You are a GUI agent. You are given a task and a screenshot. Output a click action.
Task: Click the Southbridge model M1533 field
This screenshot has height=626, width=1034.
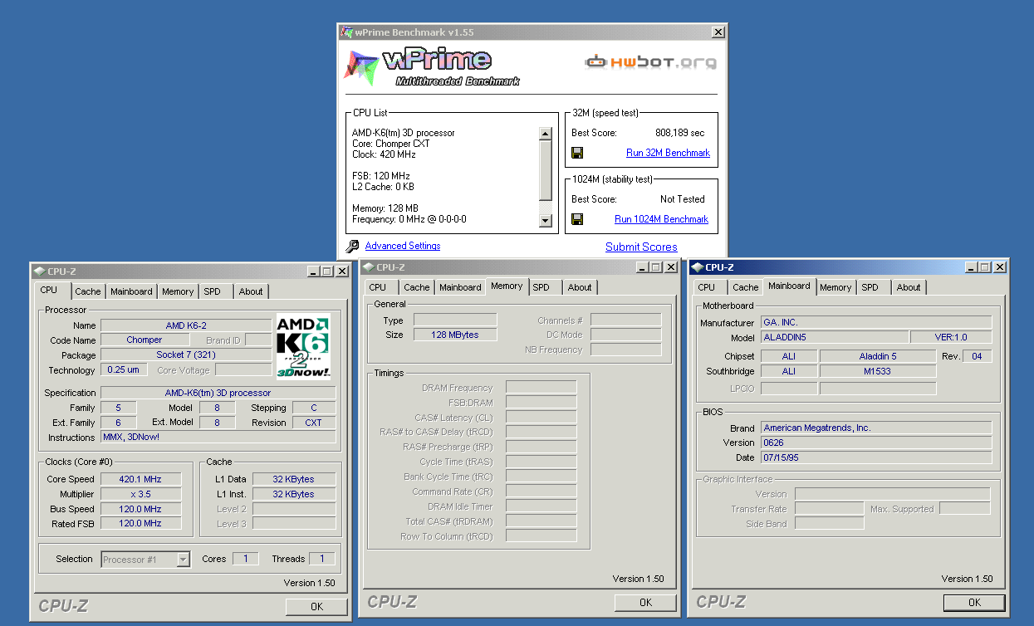click(x=877, y=371)
